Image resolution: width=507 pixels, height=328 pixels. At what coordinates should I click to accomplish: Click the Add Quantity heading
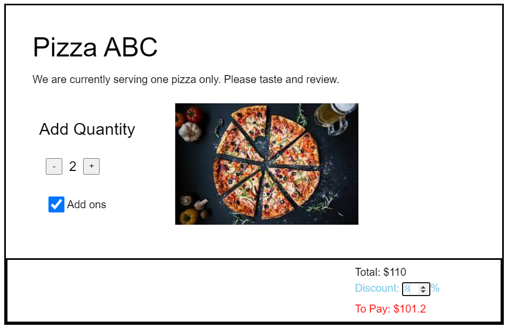(86, 129)
